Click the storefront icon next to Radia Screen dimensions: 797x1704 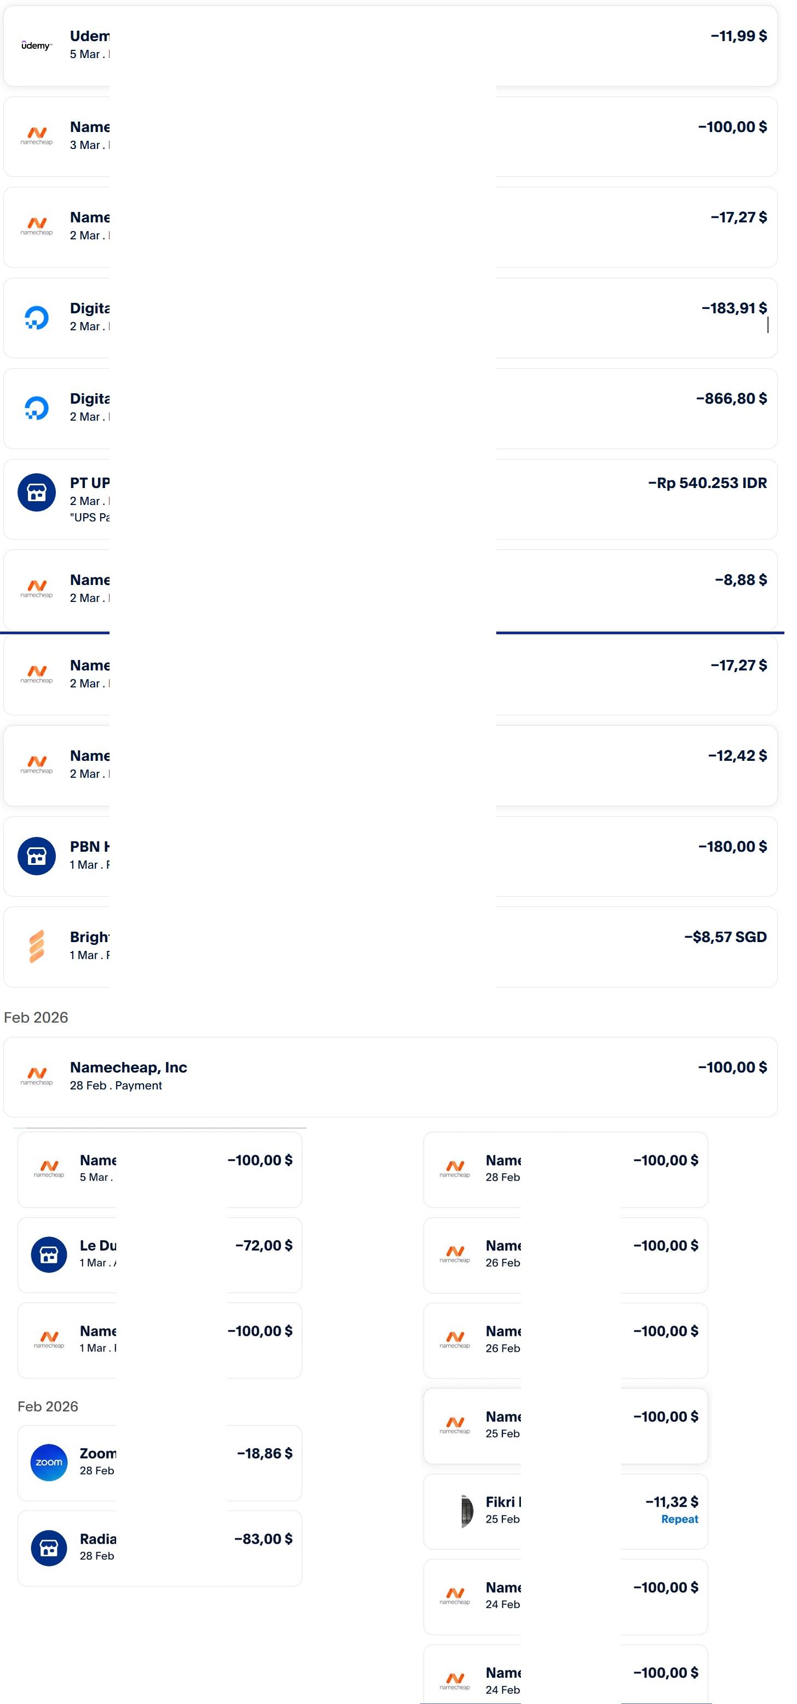[49, 1548]
